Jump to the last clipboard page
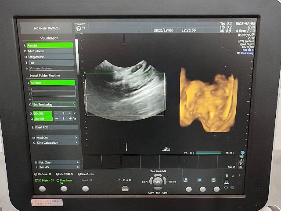Screen dimensions: 281x211 [x=241, y=167]
